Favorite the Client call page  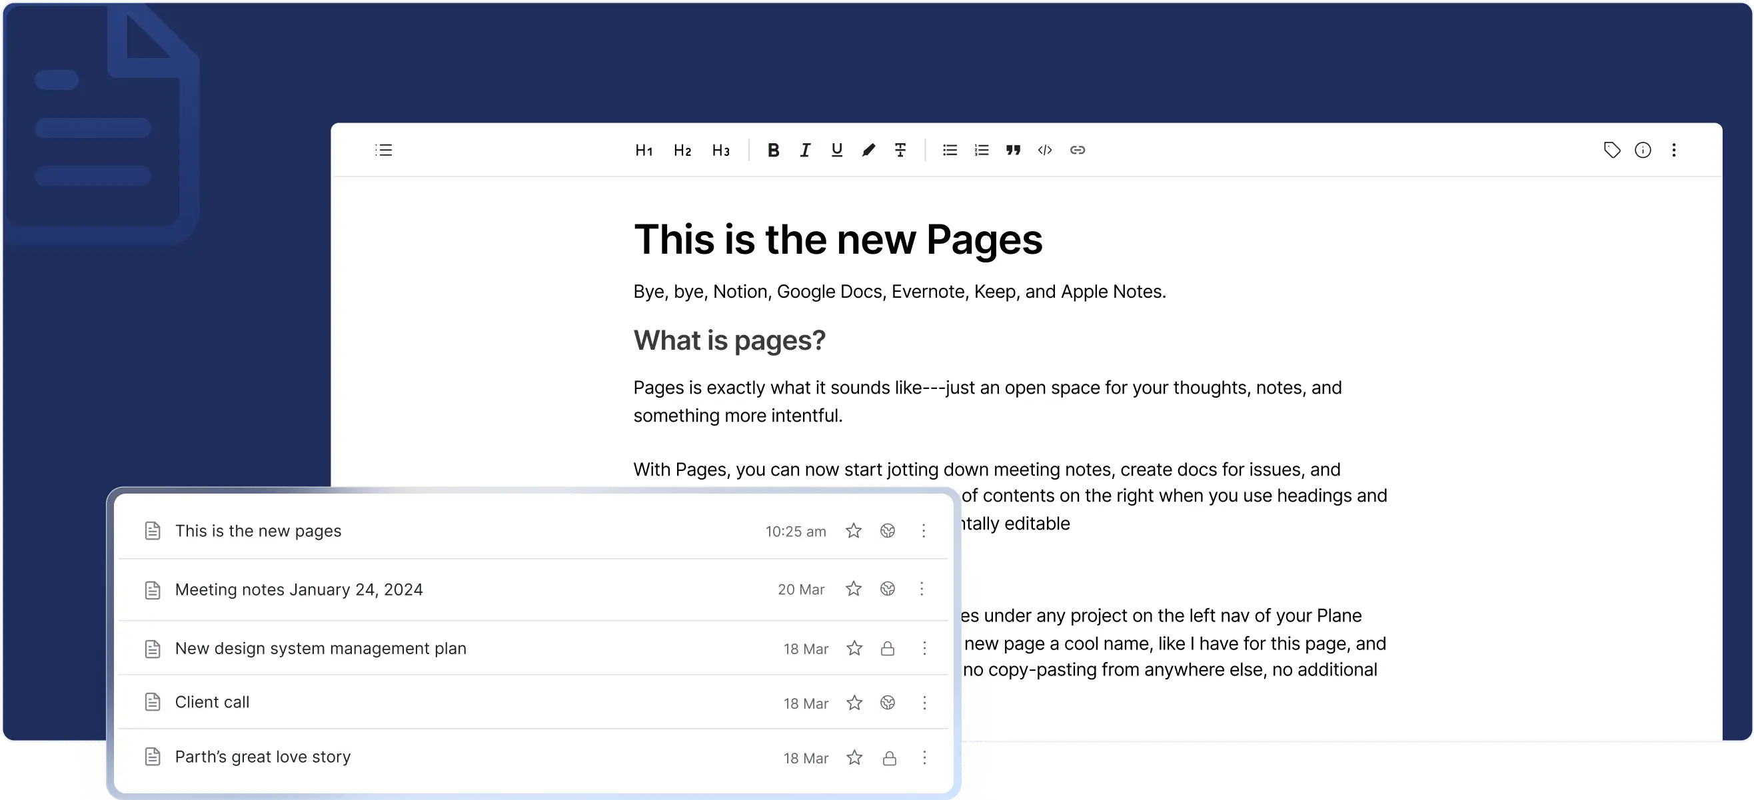point(854,703)
